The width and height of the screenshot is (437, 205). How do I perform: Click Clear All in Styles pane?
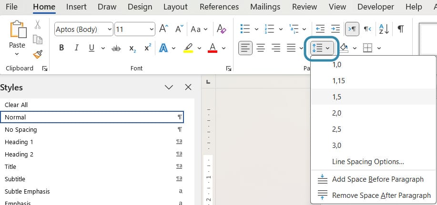coord(17,105)
